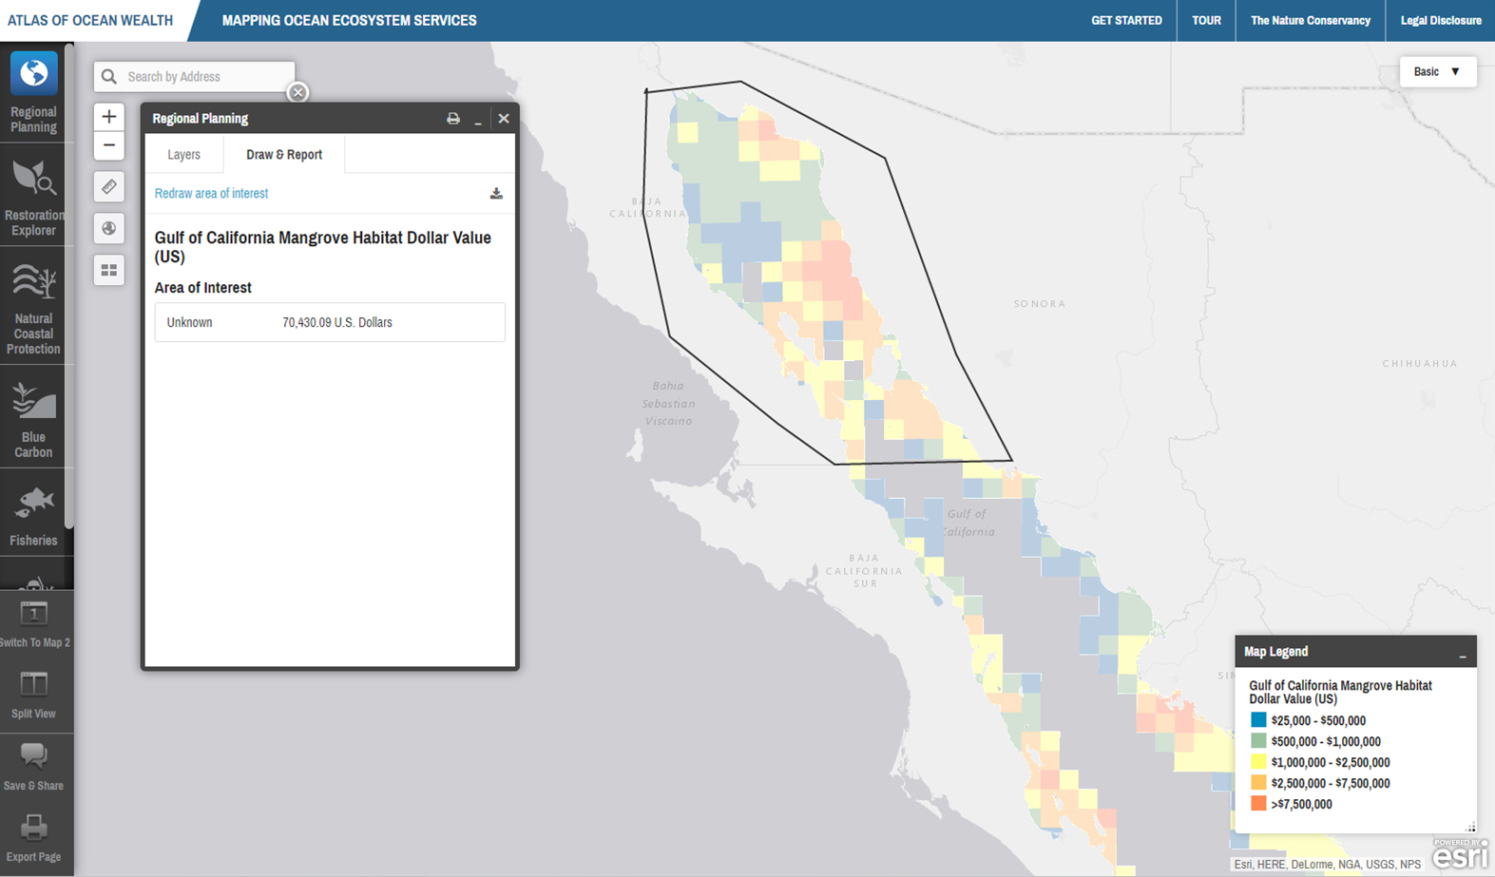
Task: Open the Blue Carbon app
Action: [33, 418]
